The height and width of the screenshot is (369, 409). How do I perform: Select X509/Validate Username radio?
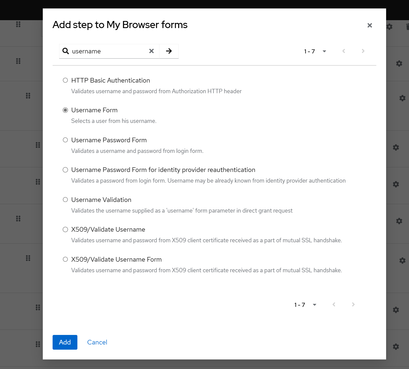[65, 229]
